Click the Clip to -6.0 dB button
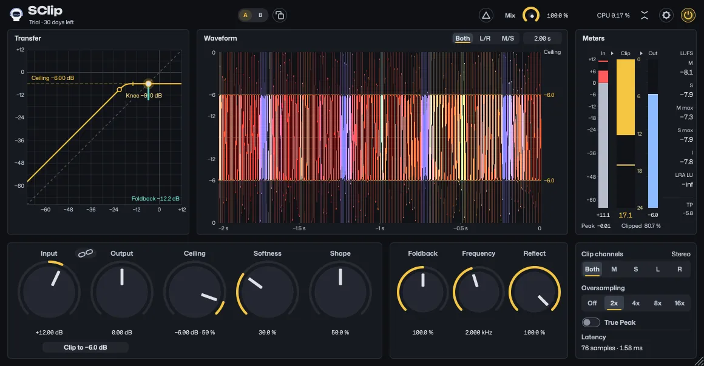 click(x=86, y=348)
